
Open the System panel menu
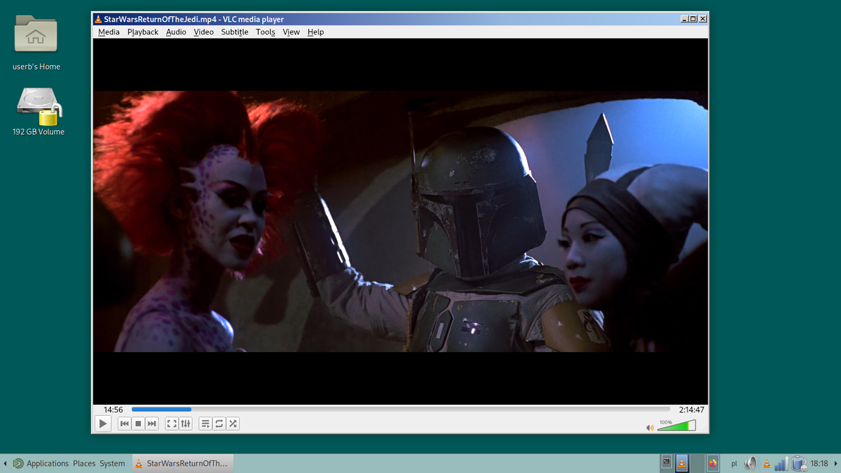112,463
